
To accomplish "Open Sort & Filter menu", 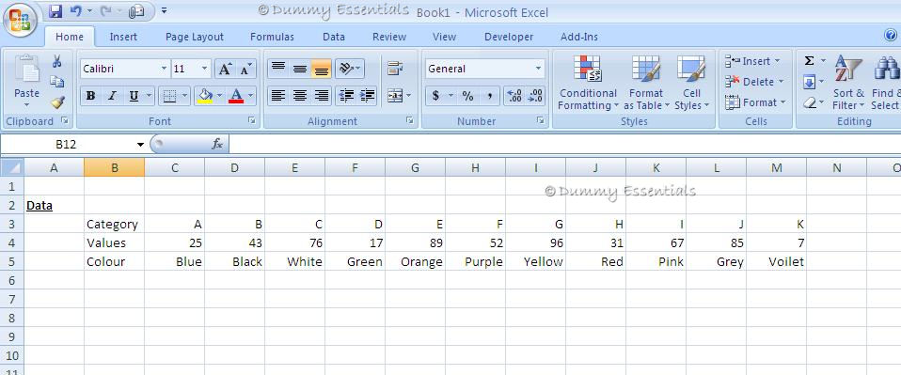I will pos(848,83).
